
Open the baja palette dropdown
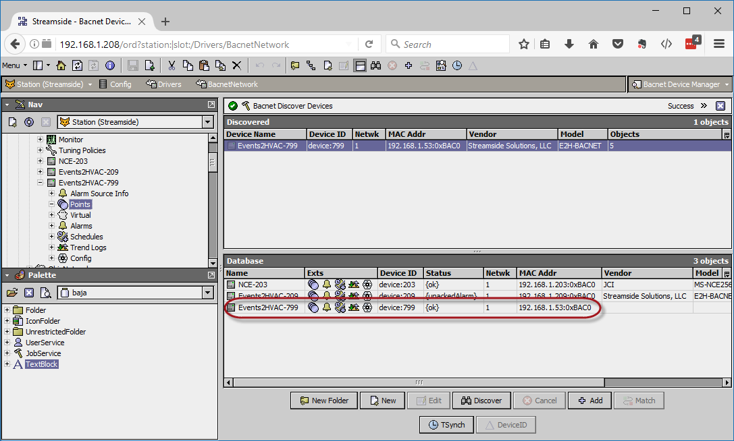[208, 293]
